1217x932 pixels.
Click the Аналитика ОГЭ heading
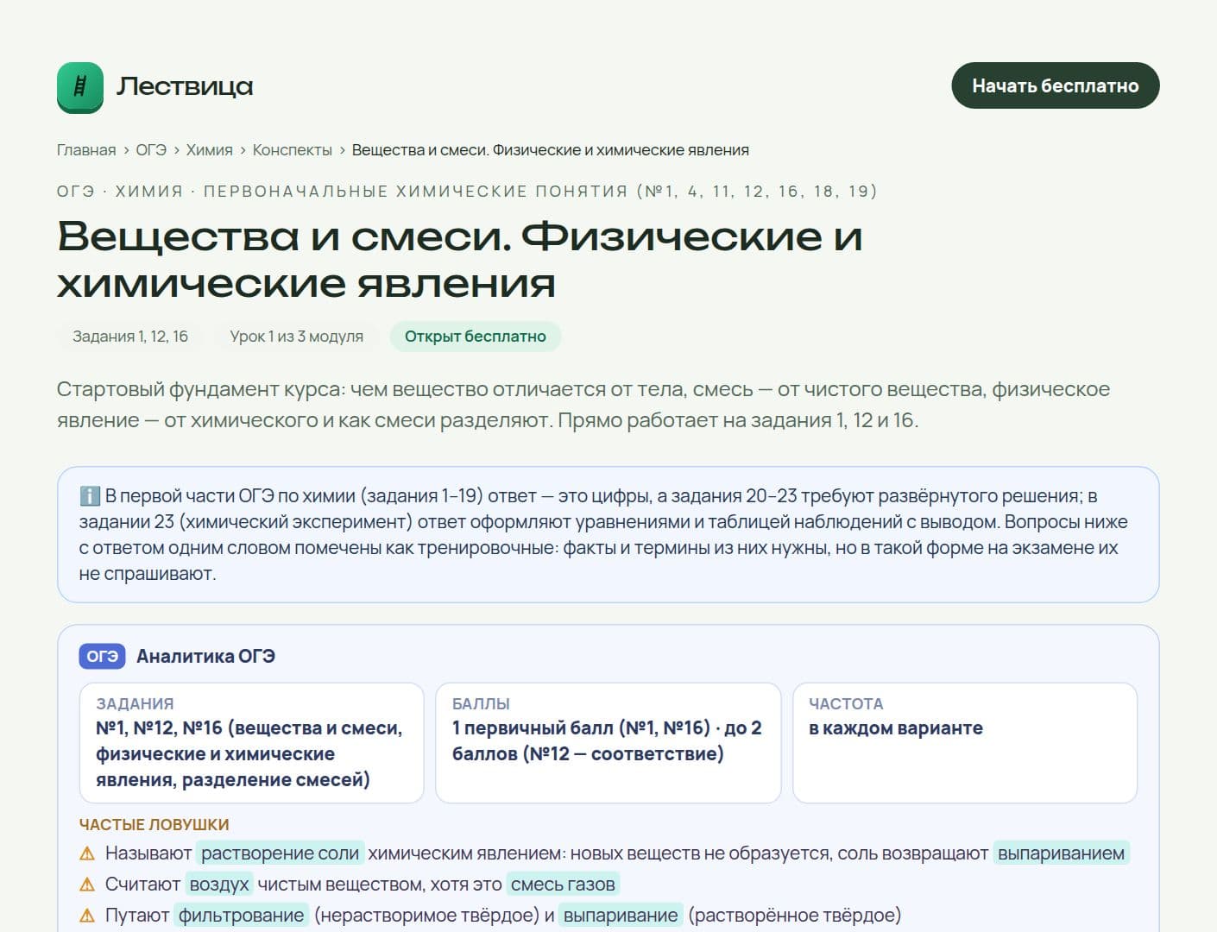pos(206,656)
